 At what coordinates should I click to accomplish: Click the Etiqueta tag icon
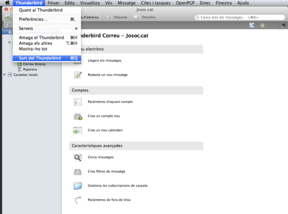pyautogui.click(x=109, y=17)
